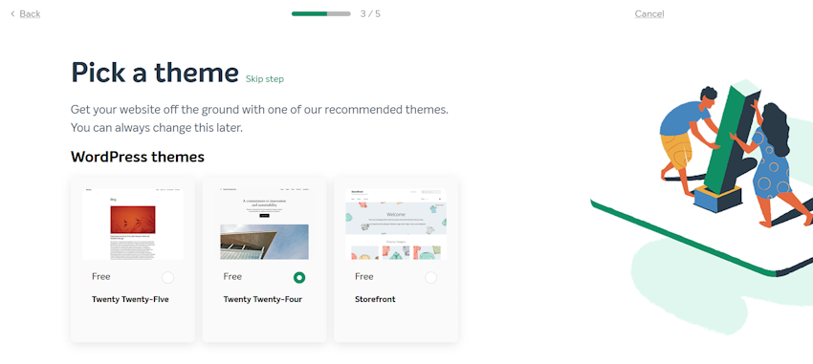This screenshot has height=364, width=813.
Task: Click the Twenty Twenty-Five theme name
Action: (130, 299)
